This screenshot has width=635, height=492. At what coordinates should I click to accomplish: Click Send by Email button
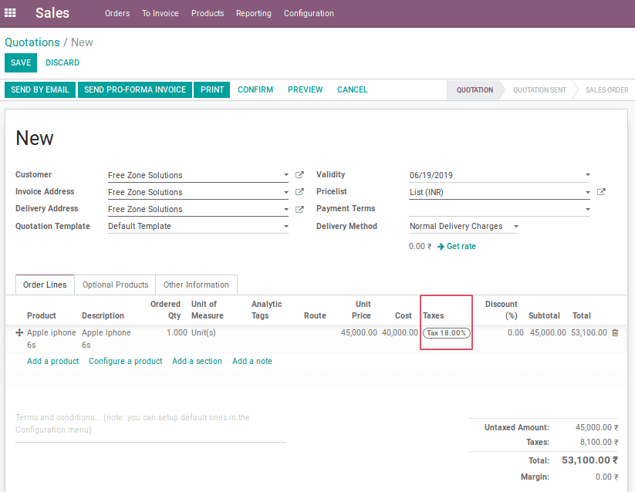click(40, 89)
